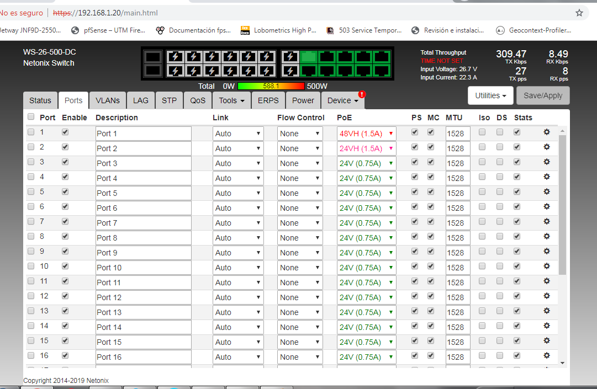Open the Utilities dropdown button
The image size is (597, 389).
click(490, 95)
